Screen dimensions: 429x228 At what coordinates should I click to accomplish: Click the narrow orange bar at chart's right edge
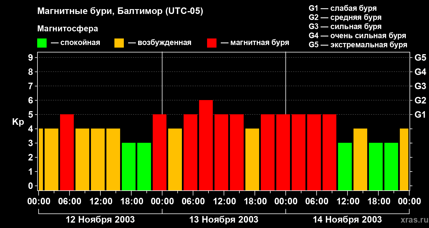pos(404,159)
